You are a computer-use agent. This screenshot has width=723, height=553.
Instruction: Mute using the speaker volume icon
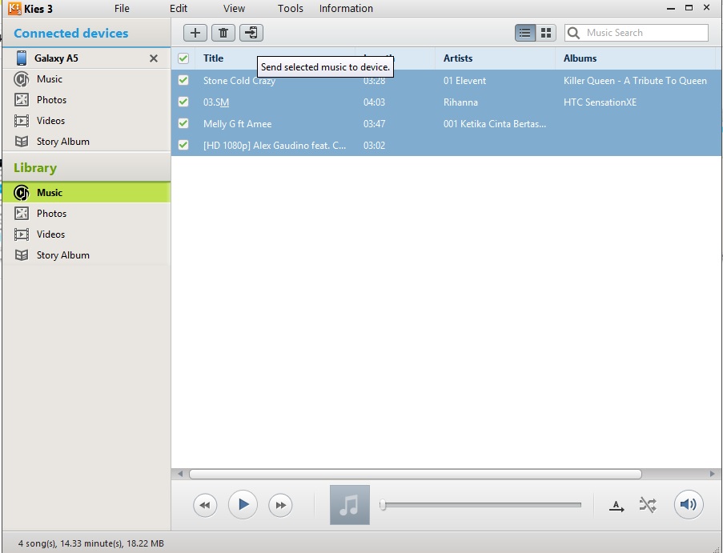pyautogui.click(x=688, y=505)
